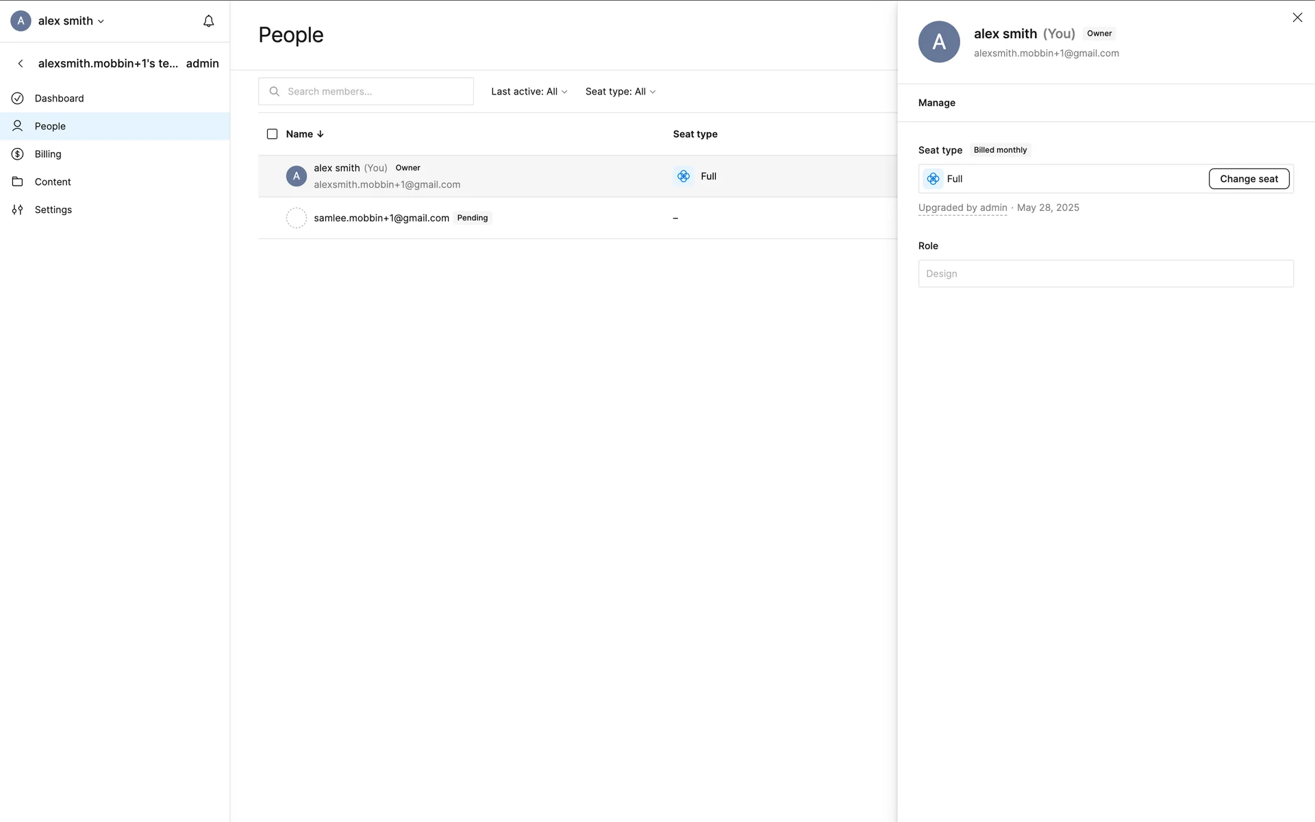1315x822 pixels.
Task: Click the Role input field
Action: 1105,273
